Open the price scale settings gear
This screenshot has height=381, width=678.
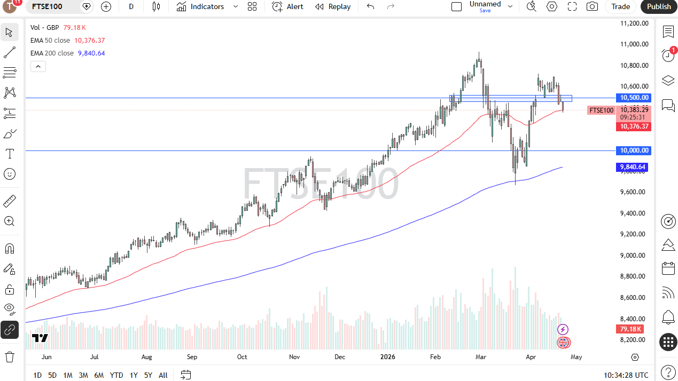click(x=635, y=357)
